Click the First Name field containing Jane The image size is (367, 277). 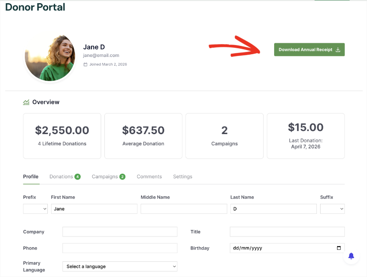(x=94, y=209)
